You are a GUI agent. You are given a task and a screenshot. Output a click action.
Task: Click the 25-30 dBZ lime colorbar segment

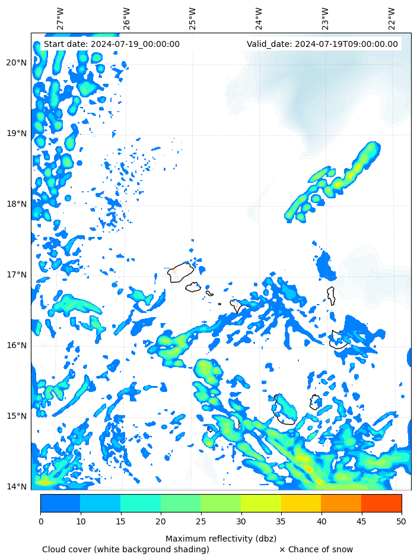coord(221,503)
